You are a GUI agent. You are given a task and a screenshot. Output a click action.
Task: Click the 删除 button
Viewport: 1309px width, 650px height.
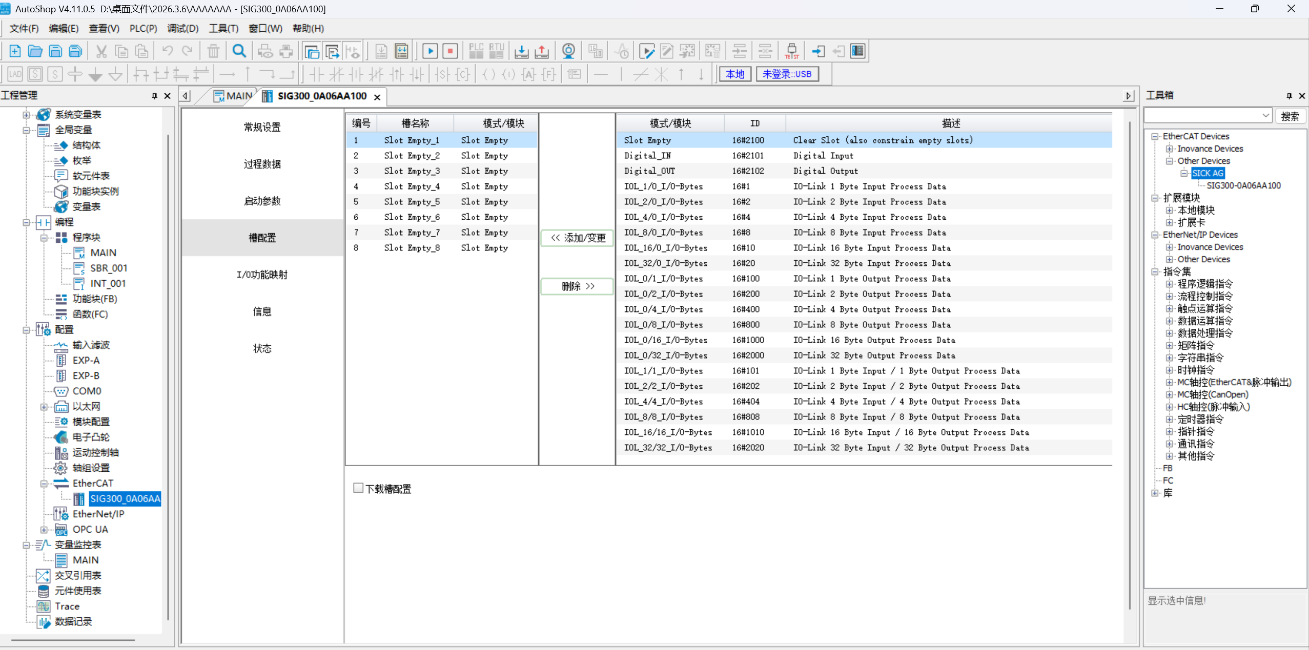pyautogui.click(x=577, y=286)
